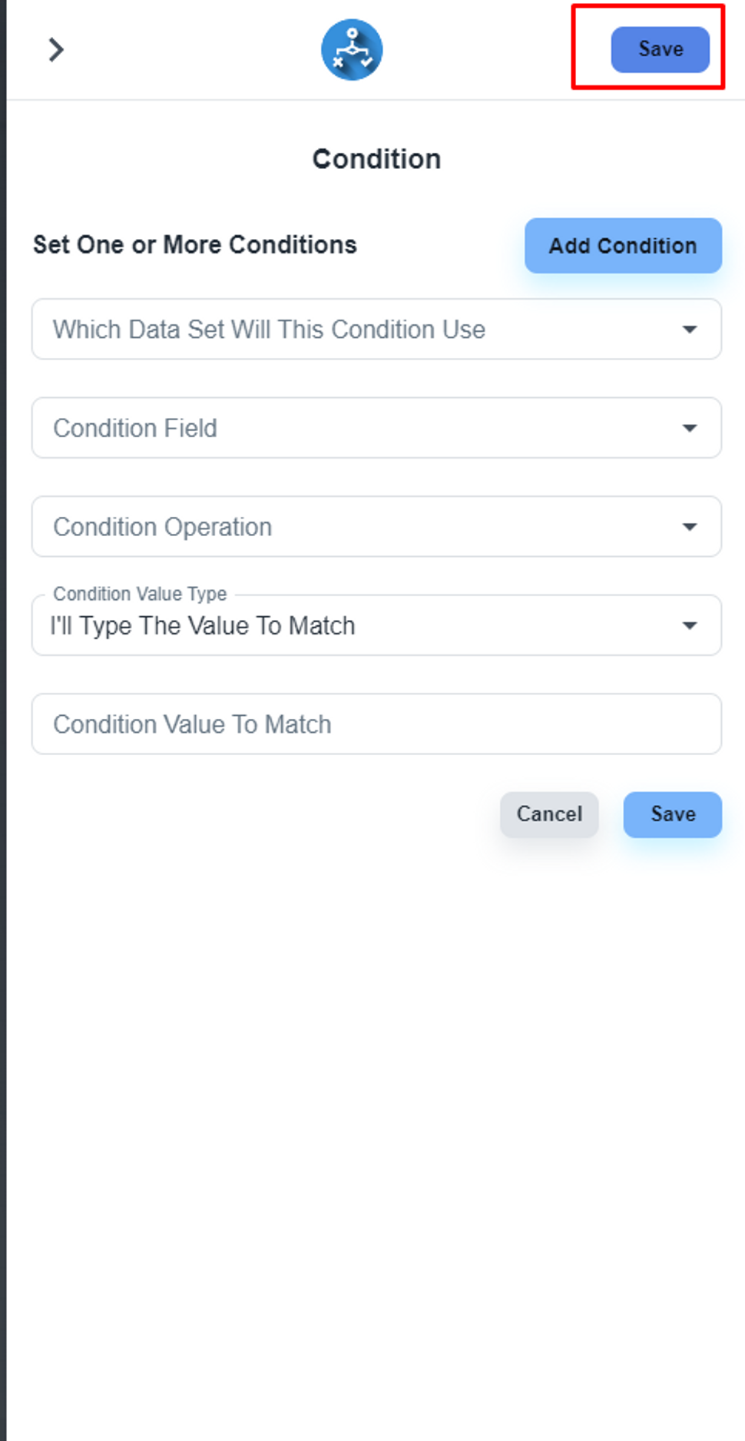Click the caret arrow on Condition Field
Image resolution: width=745 pixels, height=1441 pixels.
point(690,428)
